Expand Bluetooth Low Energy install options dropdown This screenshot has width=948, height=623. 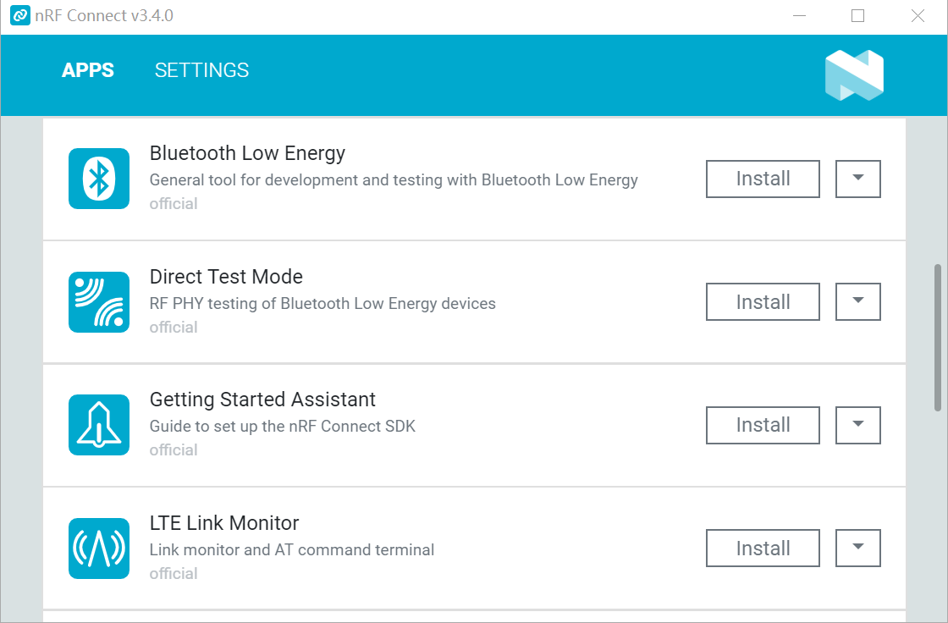857,179
